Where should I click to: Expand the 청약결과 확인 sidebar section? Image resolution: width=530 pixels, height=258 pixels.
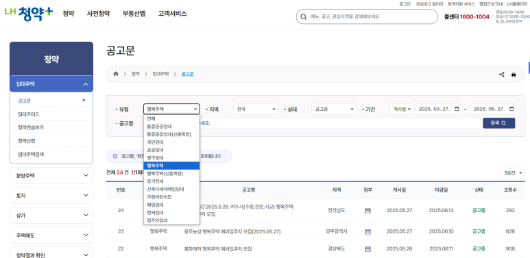pos(51,253)
